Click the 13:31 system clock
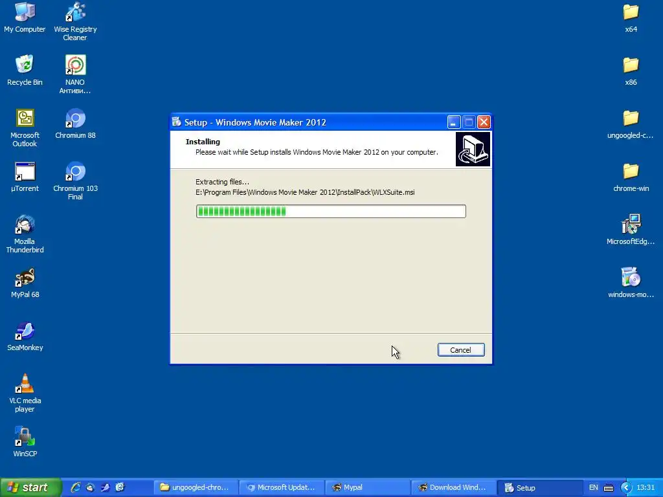This screenshot has height=497, width=663. [646, 487]
